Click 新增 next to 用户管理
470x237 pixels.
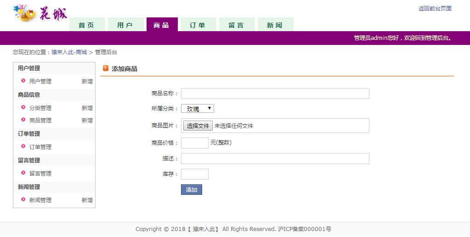87,82
